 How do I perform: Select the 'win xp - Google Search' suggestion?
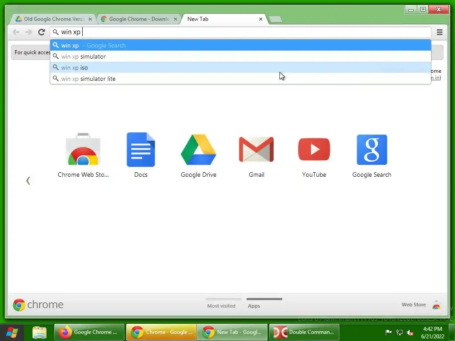pos(240,45)
